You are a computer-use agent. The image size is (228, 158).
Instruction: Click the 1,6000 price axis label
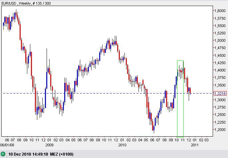220,11
